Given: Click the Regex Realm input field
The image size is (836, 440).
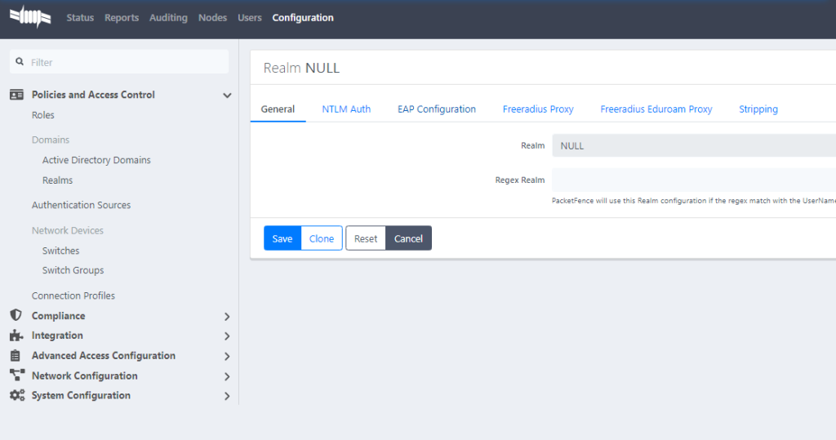Looking at the screenshot, I should (x=693, y=180).
